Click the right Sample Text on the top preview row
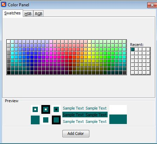Image resolution: width=157 pixels, height=144 pixels. pyautogui.click(x=96, y=108)
